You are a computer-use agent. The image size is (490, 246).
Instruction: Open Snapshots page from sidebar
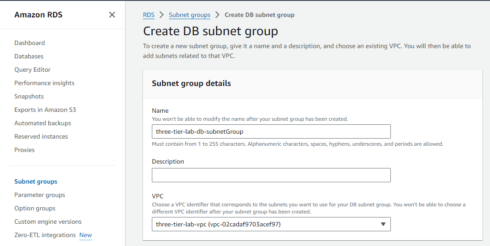tap(29, 96)
